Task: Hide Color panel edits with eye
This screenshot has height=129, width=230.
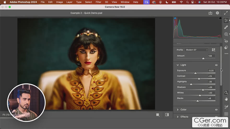Action: click(216, 109)
